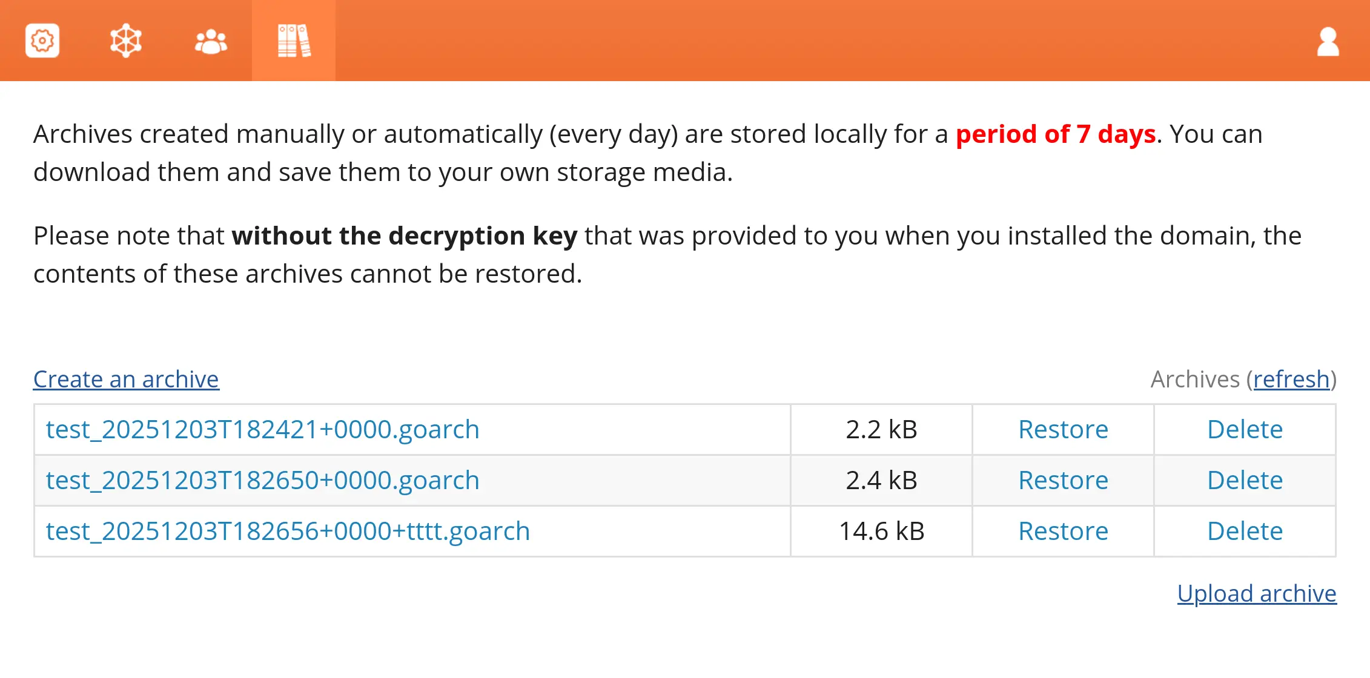Viewport: 1370px width, 678px height.
Task: Delete the 14.6 kB archive
Action: tap(1245, 532)
